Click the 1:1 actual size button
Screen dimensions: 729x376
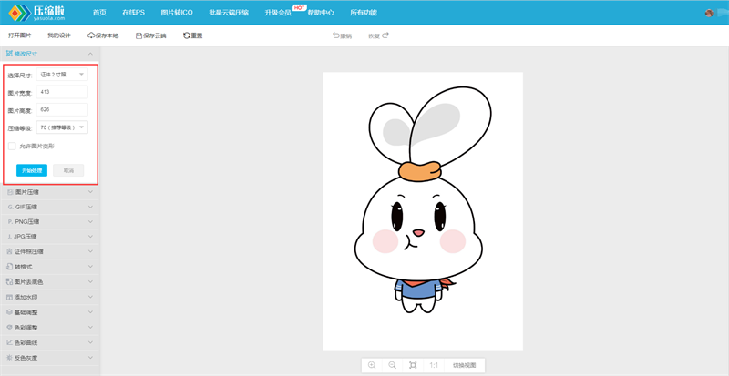pos(434,365)
